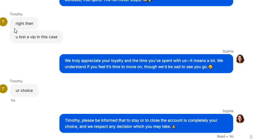
Task: Select the 'right then' message bubble
Action: pyautogui.click(x=24, y=23)
